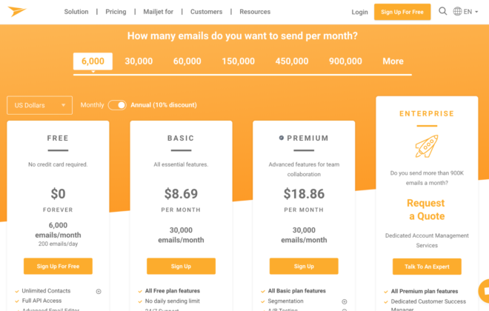
Task: Click the BASIC plan heading
Action: pyautogui.click(x=181, y=138)
